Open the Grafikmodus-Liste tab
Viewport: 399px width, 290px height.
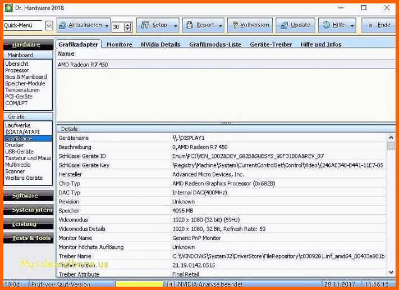tap(215, 44)
